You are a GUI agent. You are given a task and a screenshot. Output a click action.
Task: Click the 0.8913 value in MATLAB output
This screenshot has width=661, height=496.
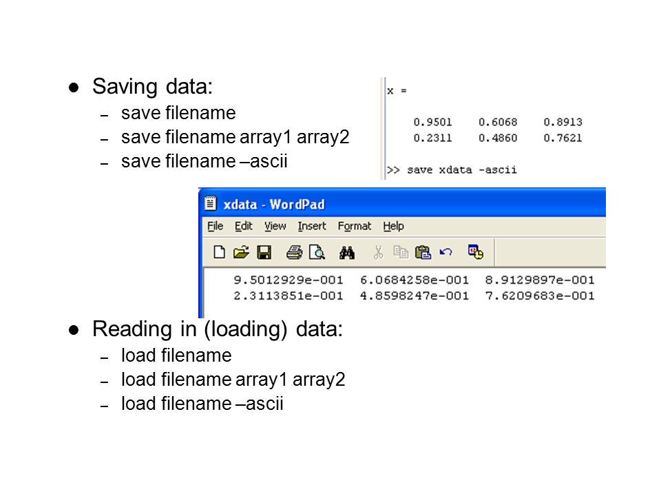click(563, 123)
